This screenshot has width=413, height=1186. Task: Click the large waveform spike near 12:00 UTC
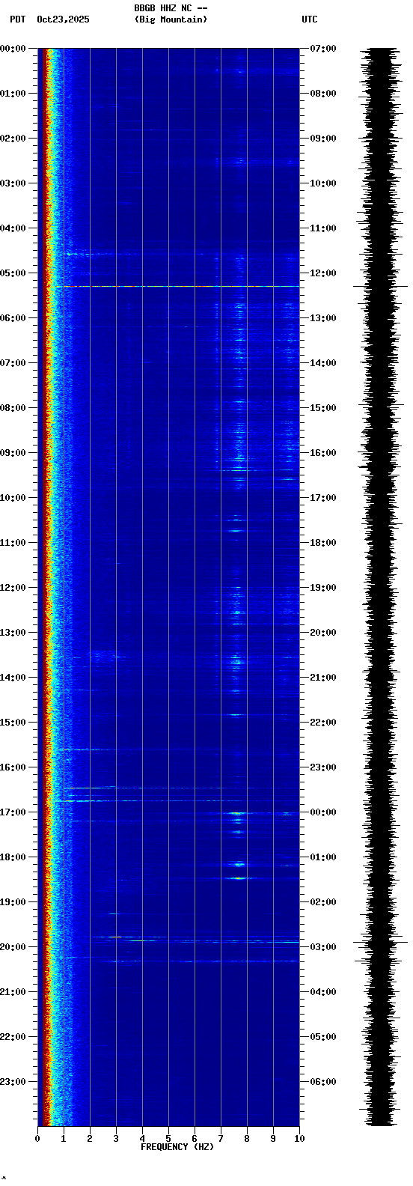click(x=381, y=286)
